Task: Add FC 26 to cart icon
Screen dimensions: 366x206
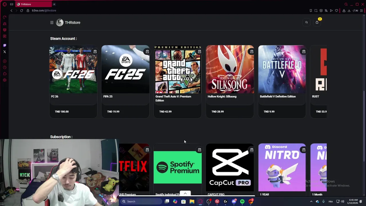Action: [95, 51]
